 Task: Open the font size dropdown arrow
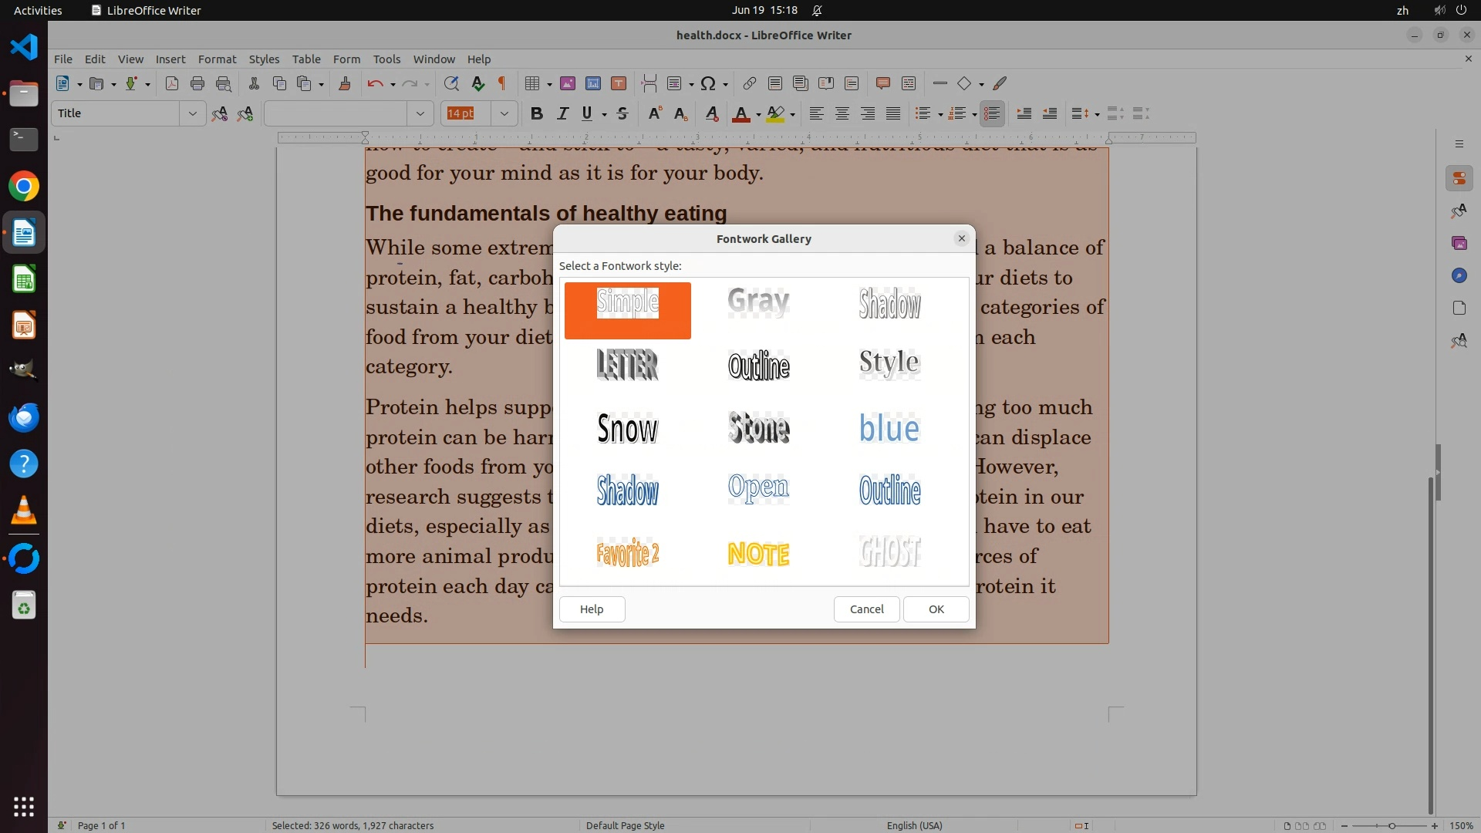(x=504, y=113)
